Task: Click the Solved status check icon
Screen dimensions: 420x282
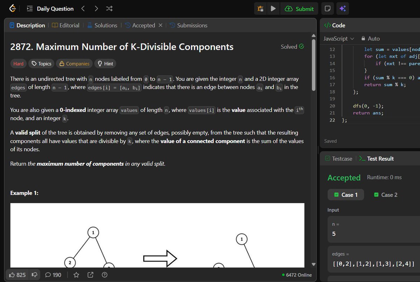Action: tap(302, 47)
